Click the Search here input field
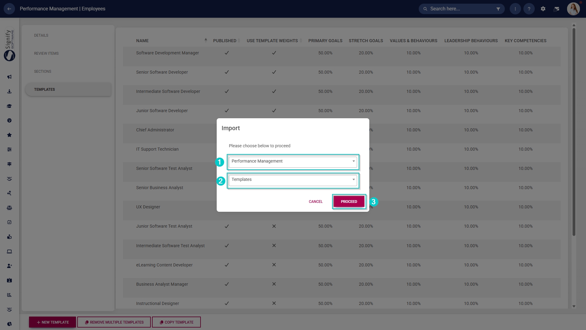Viewport: 586px width, 330px height. tap(461, 9)
